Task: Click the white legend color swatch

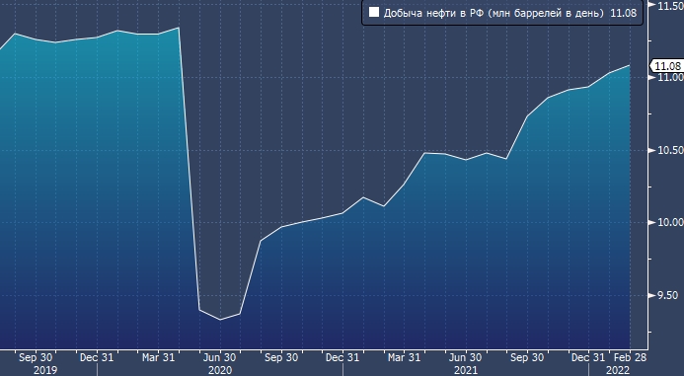Action: click(x=373, y=12)
